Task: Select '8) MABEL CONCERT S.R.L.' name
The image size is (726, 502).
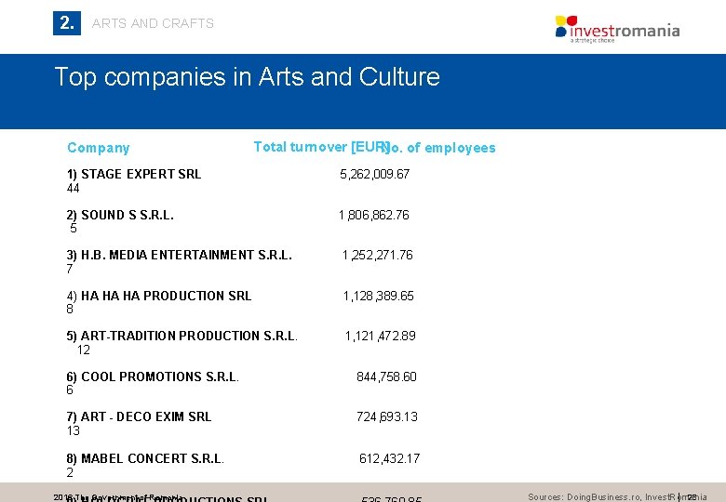Action: pos(145,458)
